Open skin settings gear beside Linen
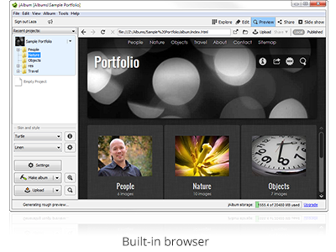The image size is (336, 252). pyautogui.click(x=70, y=148)
